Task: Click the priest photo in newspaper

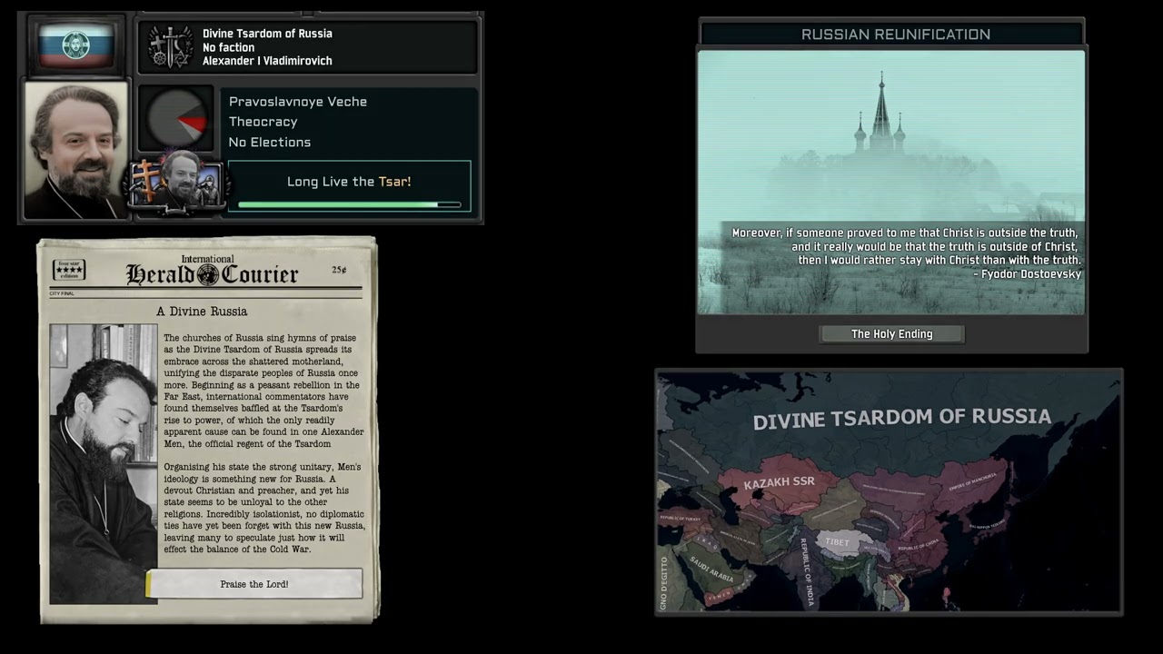Action: (x=104, y=463)
